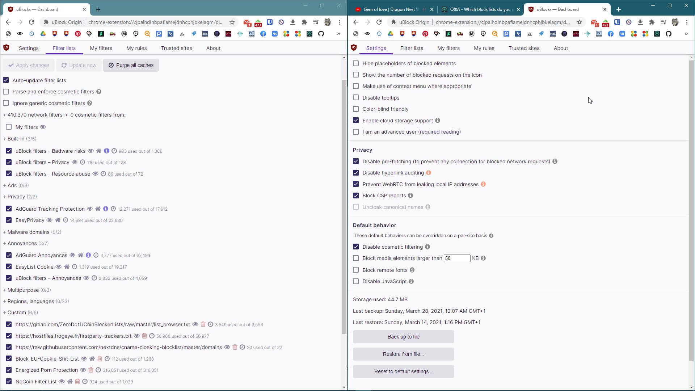
Task: Remove the frogeye firstparty-trackers list
Action: click(x=144, y=336)
